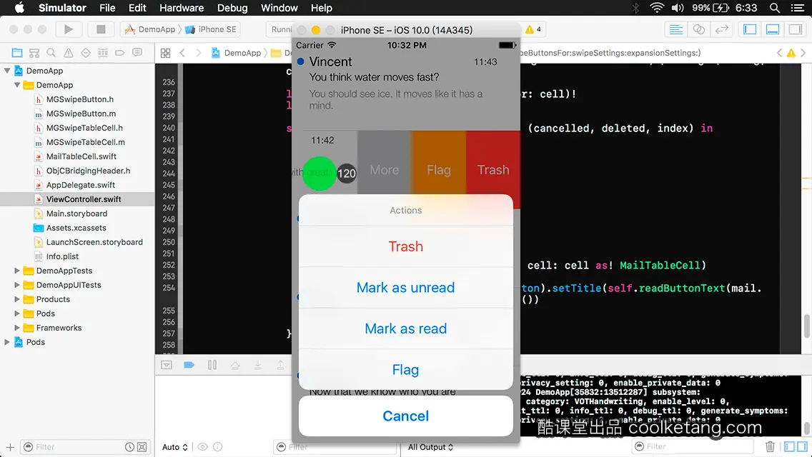Viewport: 812px width, 457px height.
Task: Toggle recent files filter clock icon
Action: click(129, 447)
